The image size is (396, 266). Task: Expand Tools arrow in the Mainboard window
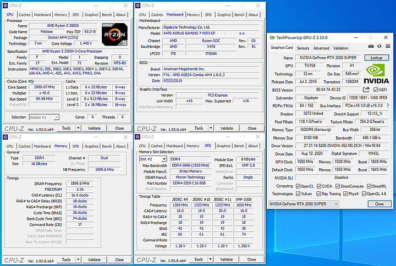pos(211,128)
